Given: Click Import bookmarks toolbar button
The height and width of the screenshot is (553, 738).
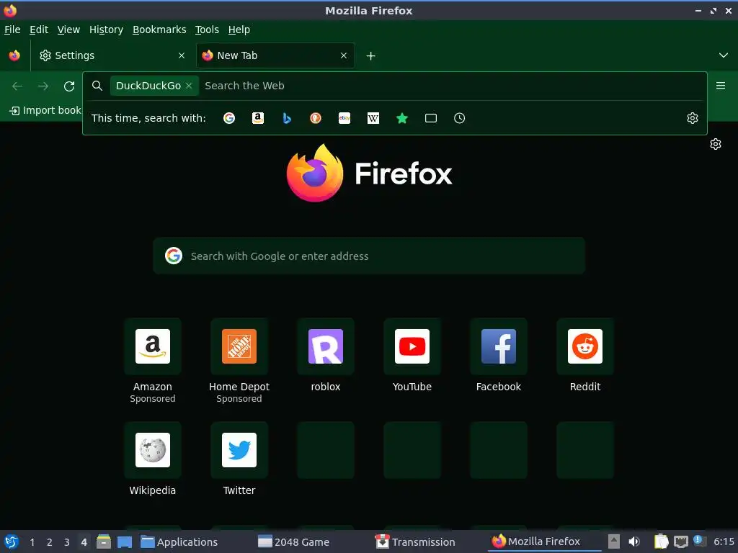Looking at the screenshot, I should (x=45, y=110).
